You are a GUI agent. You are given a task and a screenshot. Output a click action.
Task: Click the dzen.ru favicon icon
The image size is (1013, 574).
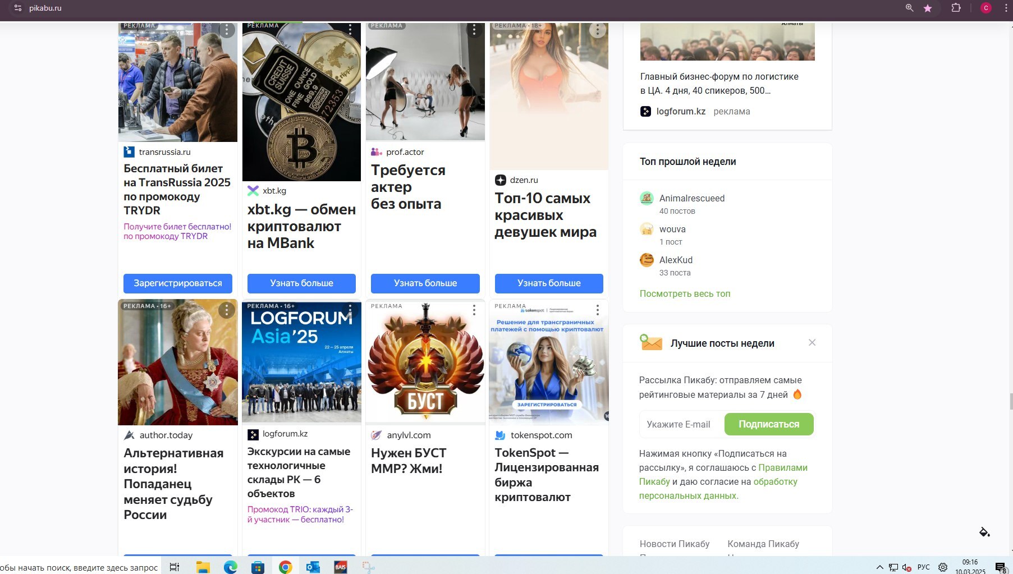501,180
